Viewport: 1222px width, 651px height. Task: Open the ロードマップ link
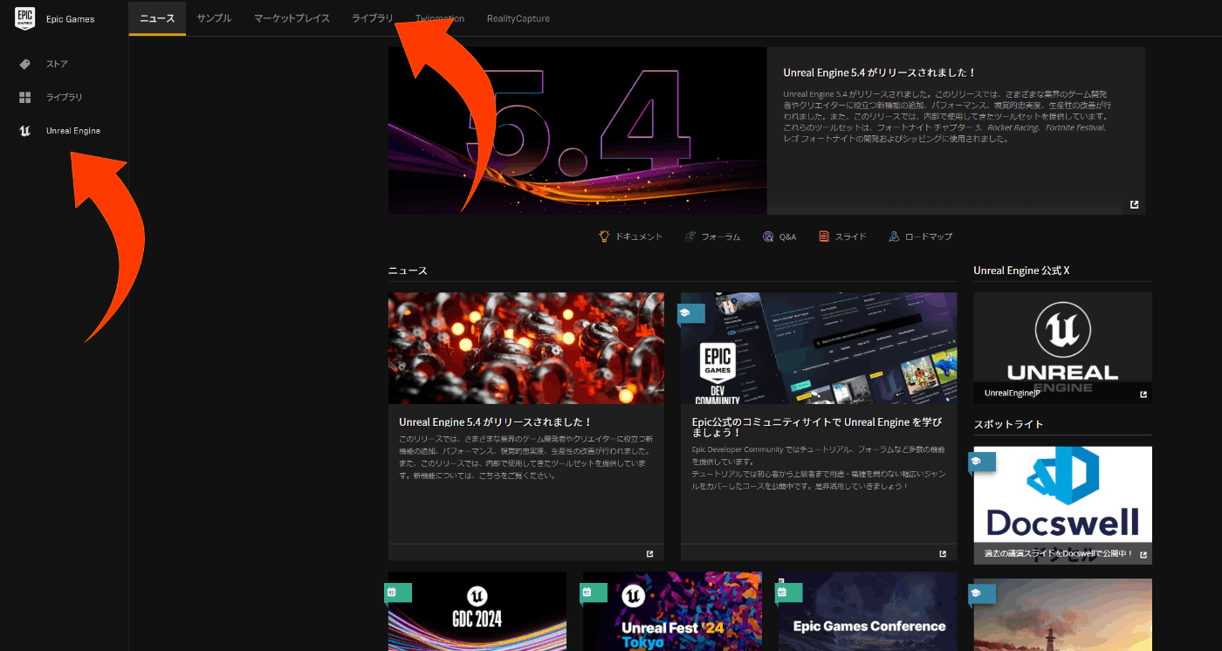pyautogui.click(x=920, y=236)
